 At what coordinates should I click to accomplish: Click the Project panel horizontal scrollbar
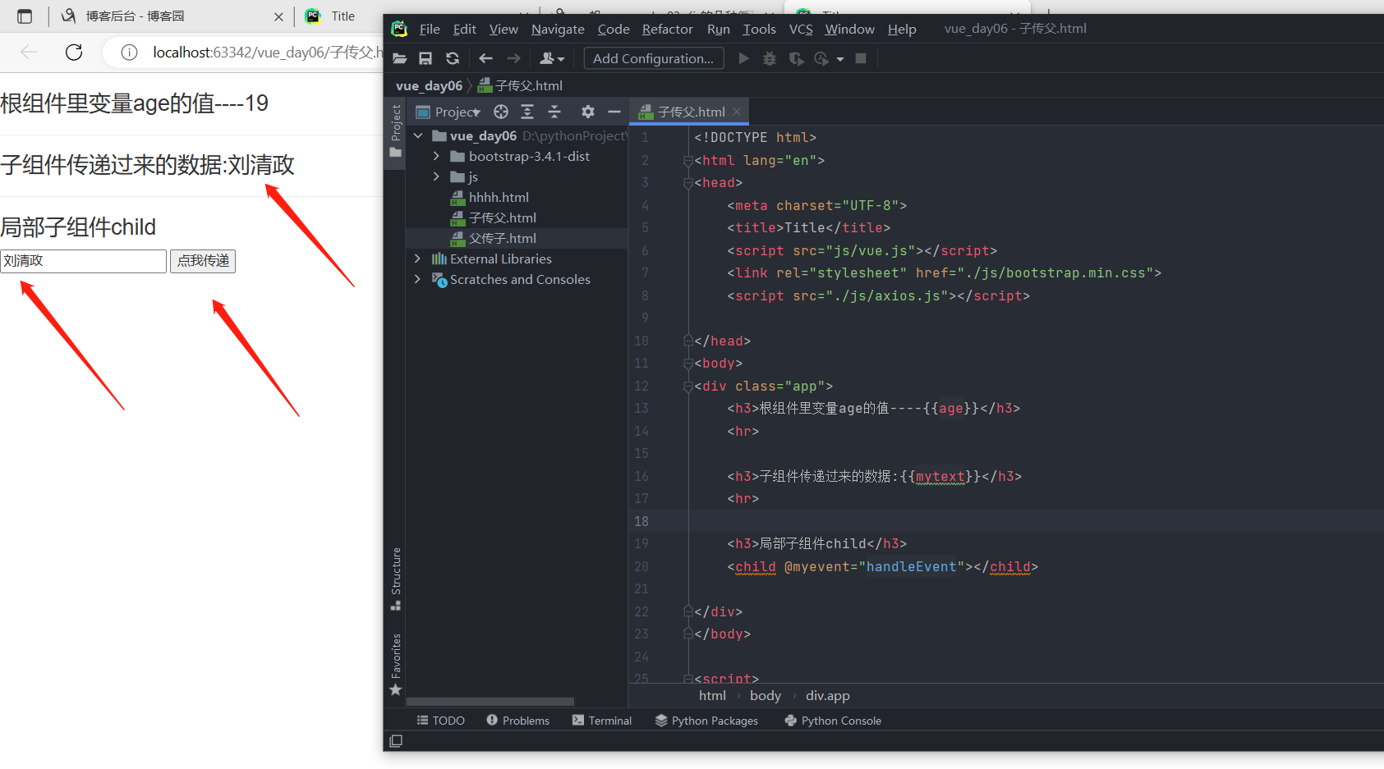[490, 702]
